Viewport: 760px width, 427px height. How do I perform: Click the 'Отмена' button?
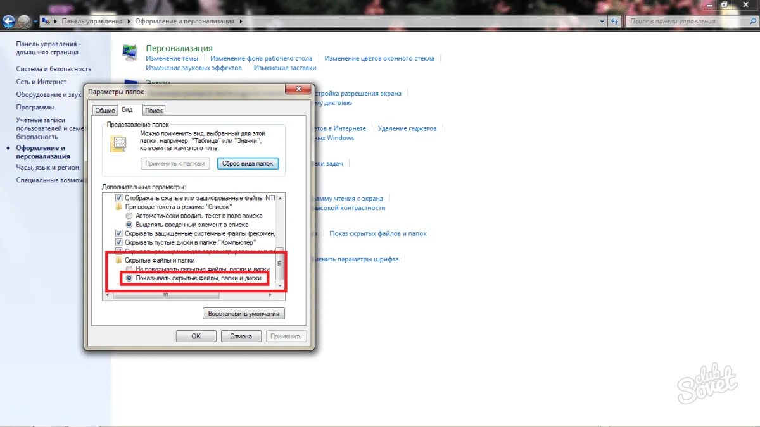click(241, 337)
